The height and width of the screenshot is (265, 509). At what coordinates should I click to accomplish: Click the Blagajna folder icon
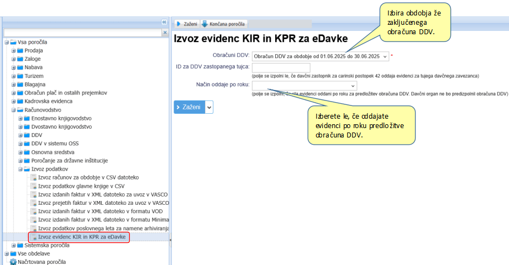[20, 84]
